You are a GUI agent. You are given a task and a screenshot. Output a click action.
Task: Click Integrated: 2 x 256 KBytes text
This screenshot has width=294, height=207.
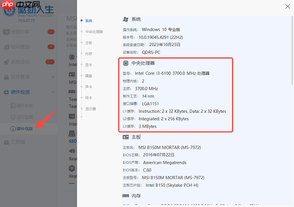click(x=164, y=119)
